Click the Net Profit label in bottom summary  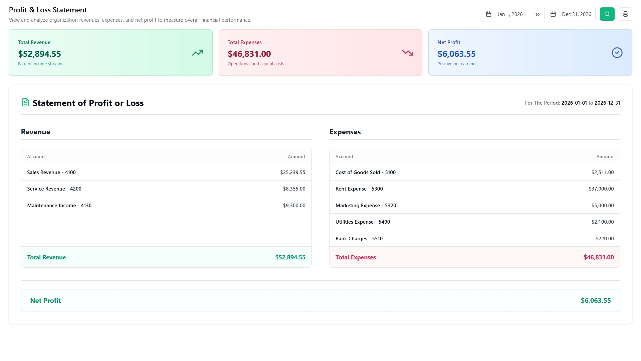(45, 300)
